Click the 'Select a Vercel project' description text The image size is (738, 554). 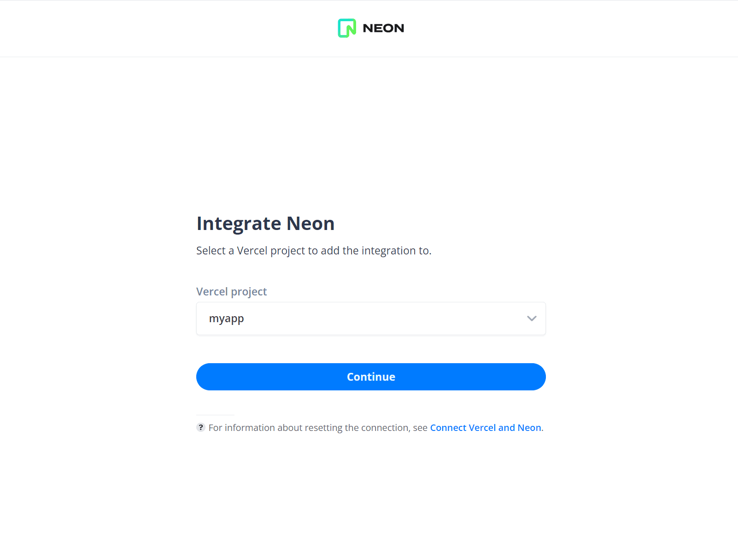(x=314, y=251)
